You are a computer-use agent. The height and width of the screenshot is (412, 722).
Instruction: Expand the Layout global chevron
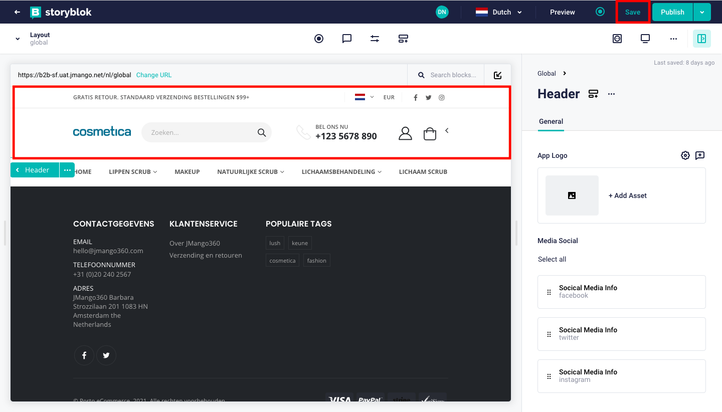[18, 39]
